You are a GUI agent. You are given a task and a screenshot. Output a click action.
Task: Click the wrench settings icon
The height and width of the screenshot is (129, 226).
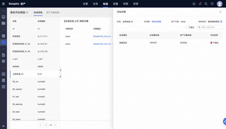click(x=206, y=4)
